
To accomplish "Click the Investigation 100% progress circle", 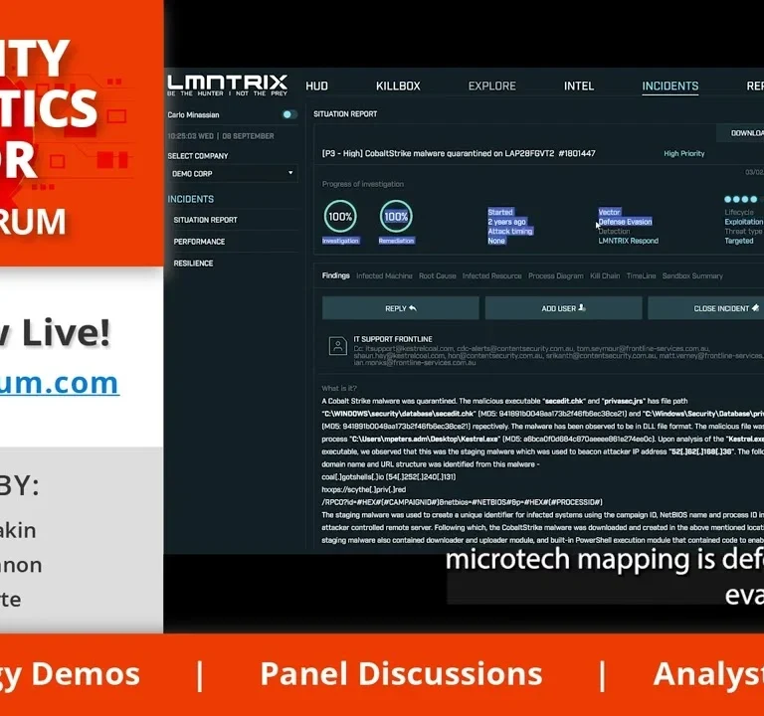I will click(340, 216).
